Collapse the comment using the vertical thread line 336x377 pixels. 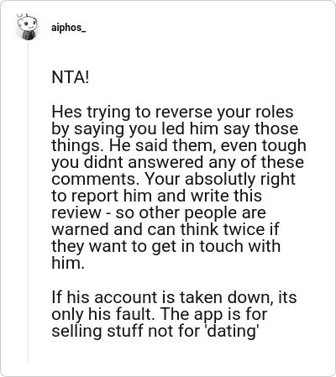[28, 202]
